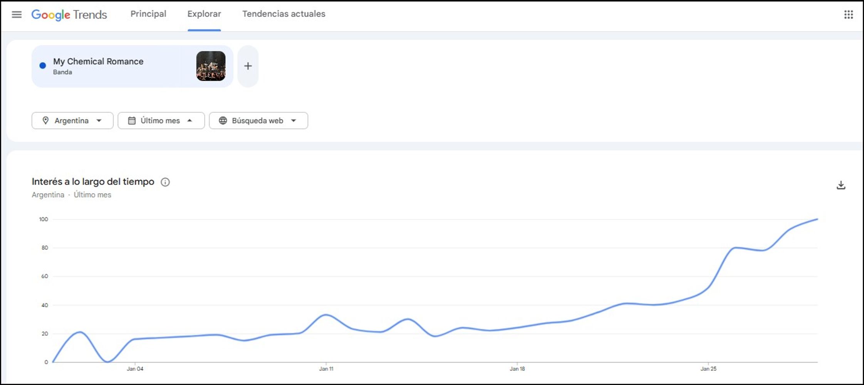The width and height of the screenshot is (864, 385).
Task: Add a comparison term with plus button
Action: point(248,66)
